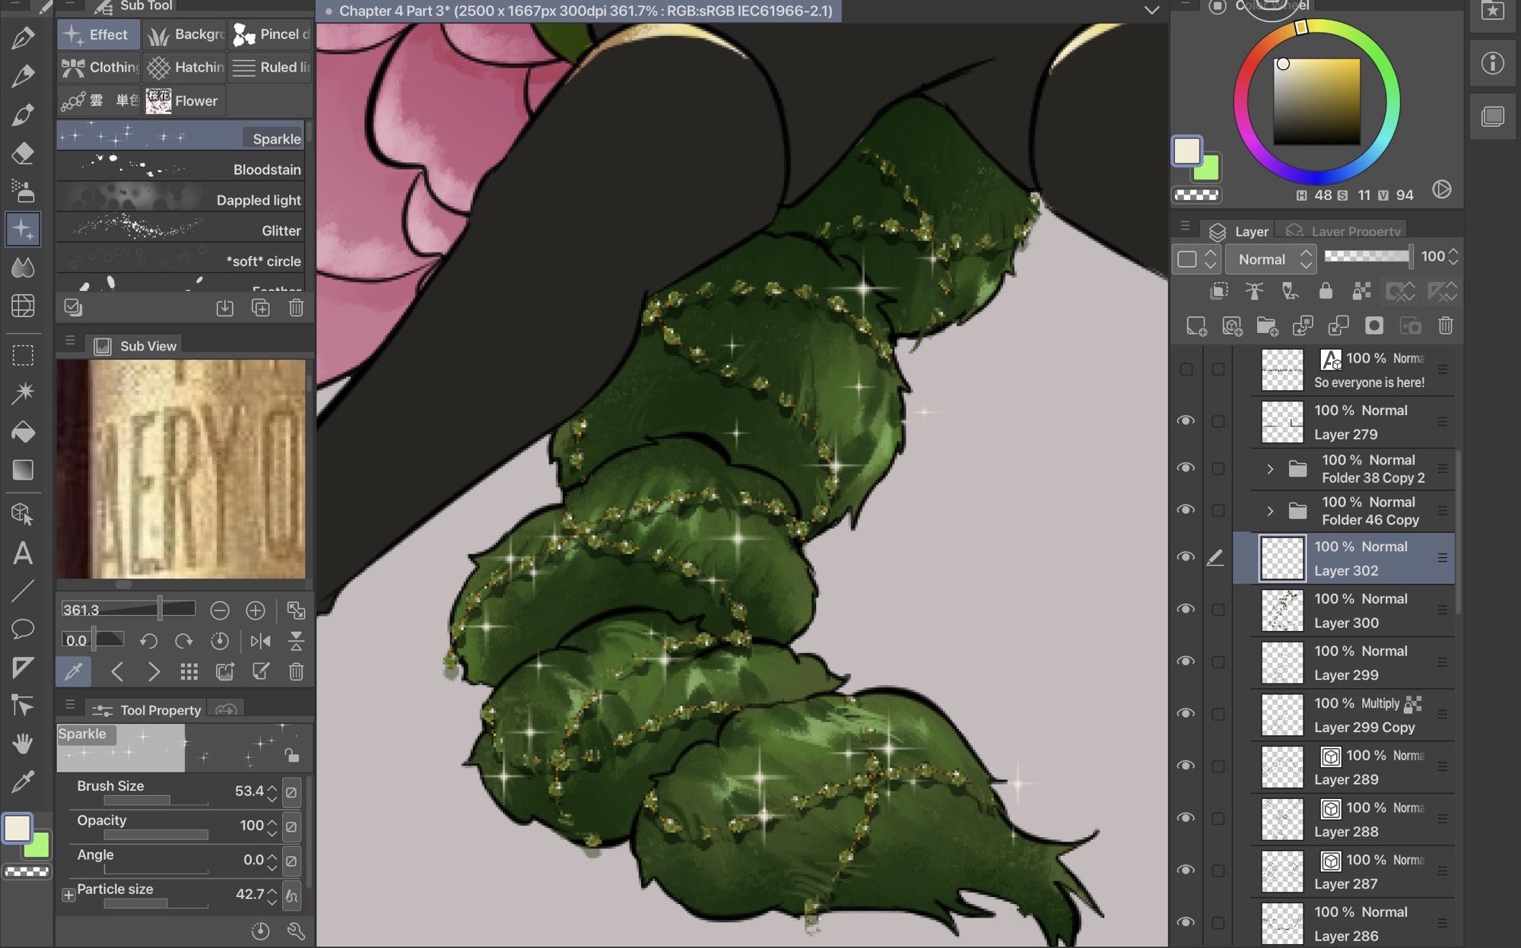Screen dimensions: 1521x948
Task: Select the Text tool
Action: click(x=23, y=553)
